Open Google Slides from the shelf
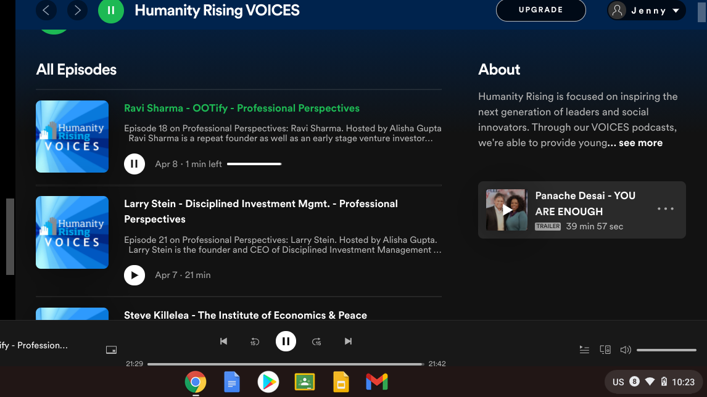This screenshot has width=707, height=397. (x=341, y=382)
